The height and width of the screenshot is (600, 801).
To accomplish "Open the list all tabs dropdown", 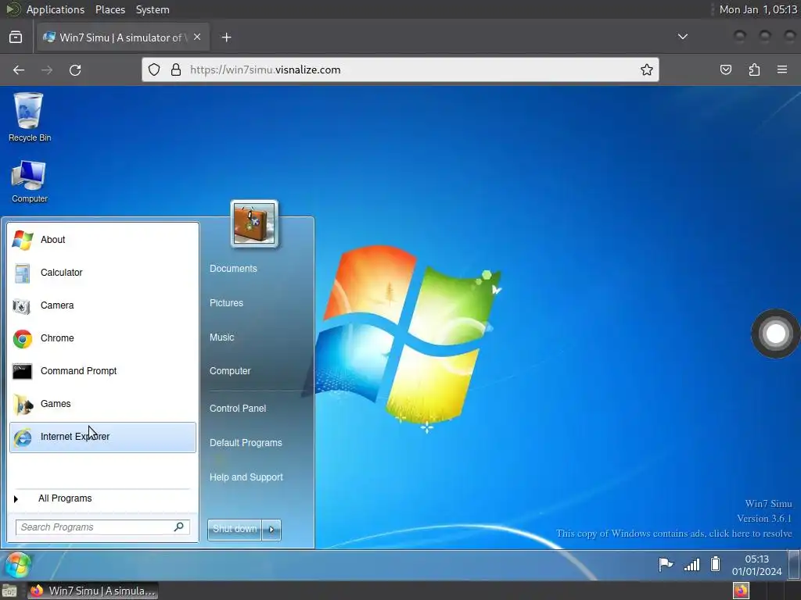I will [x=682, y=37].
